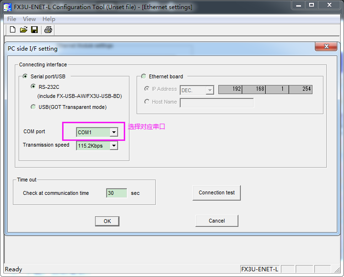Click the include FX-USB-AW/FX3U-USB-BD note
This screenshot has width=344, height=277.
pos(80,96)
